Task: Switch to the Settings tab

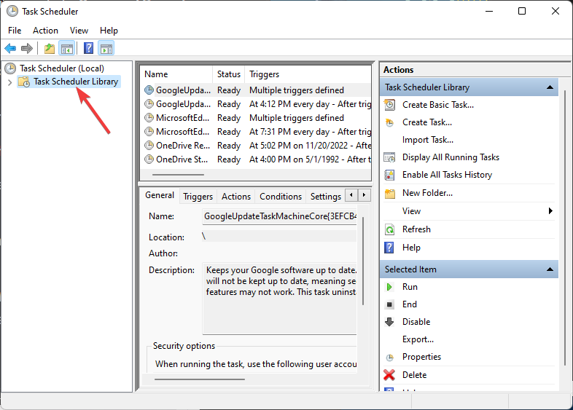Action: [326, 197]
